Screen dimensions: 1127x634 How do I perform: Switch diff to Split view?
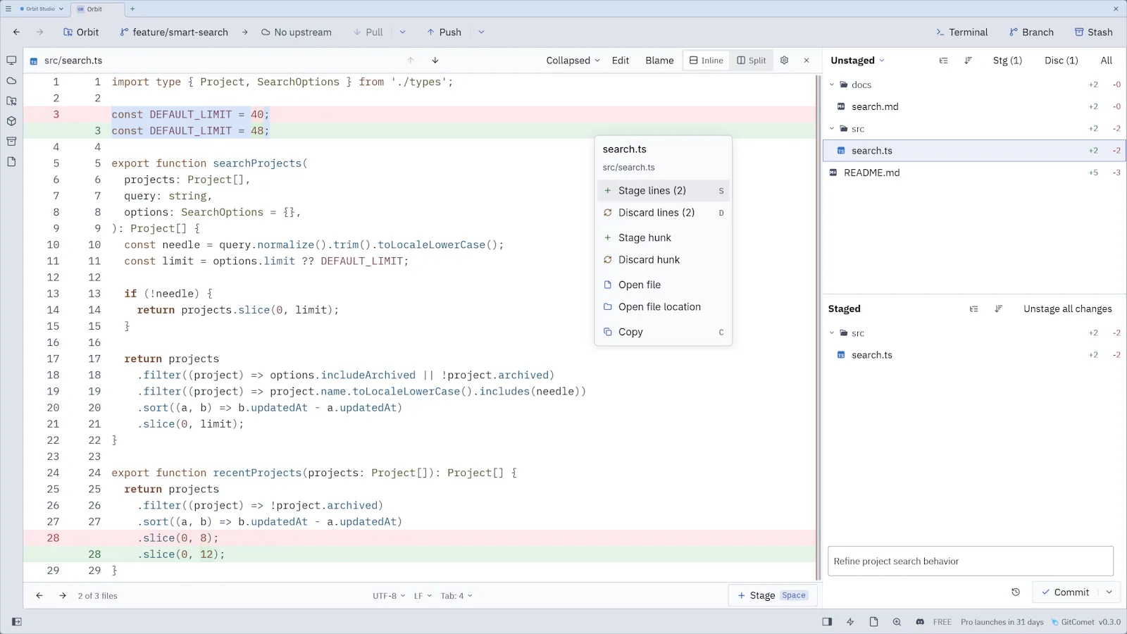[751, 61]
